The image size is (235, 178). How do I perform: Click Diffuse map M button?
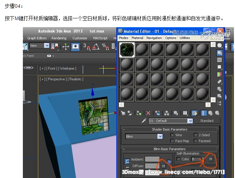(164, 166)
